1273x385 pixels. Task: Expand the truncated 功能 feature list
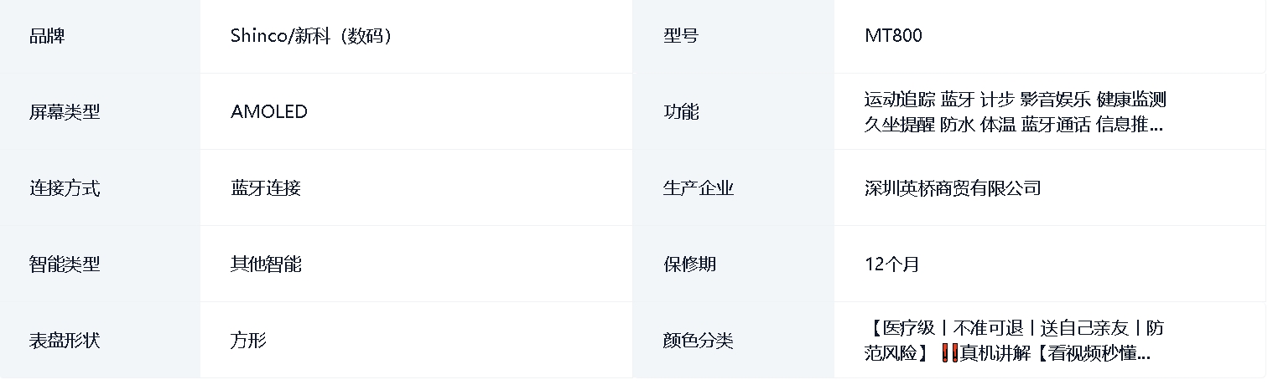tap(1015, 112)
